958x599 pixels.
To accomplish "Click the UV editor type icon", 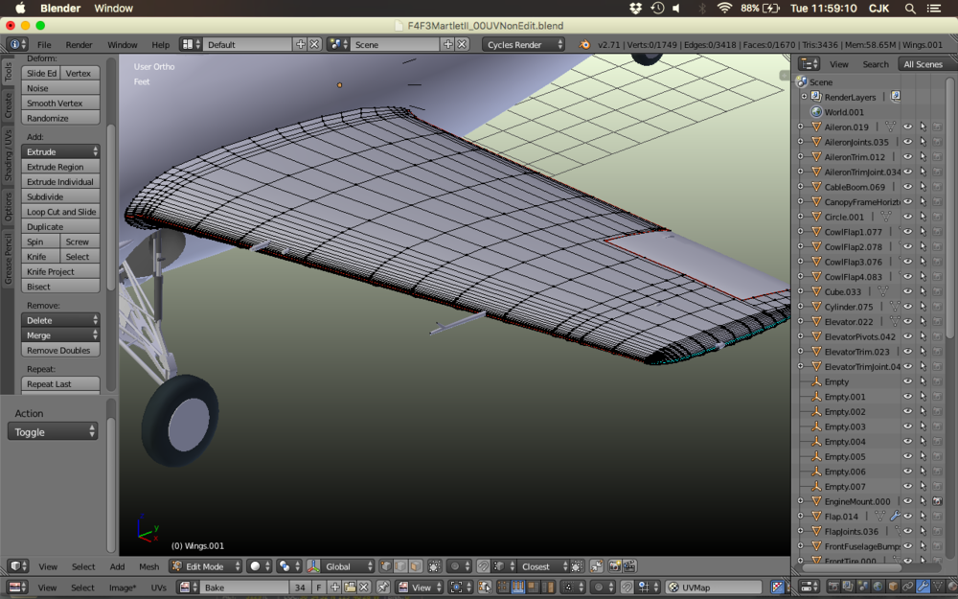I will (x=17, y=587).
